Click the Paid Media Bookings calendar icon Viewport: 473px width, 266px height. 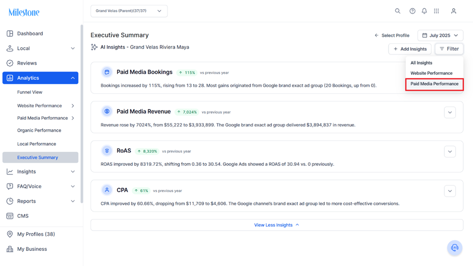107,72
